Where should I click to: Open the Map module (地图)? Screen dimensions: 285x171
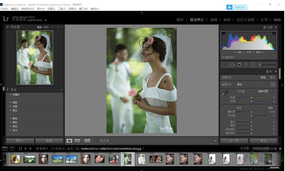pos(214,19)
